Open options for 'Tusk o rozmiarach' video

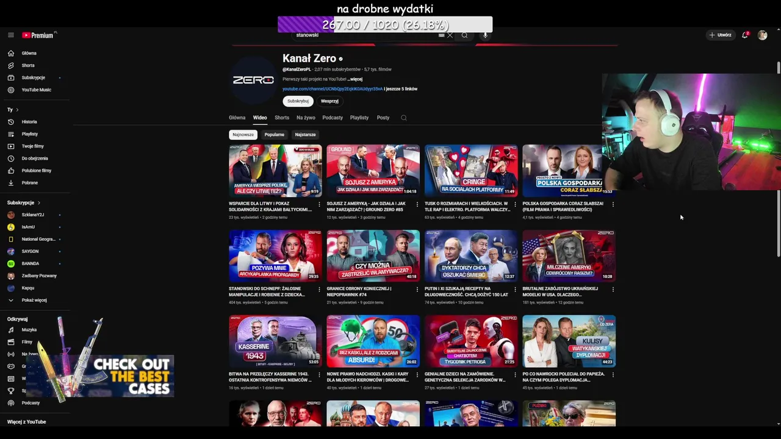point(515,204)
